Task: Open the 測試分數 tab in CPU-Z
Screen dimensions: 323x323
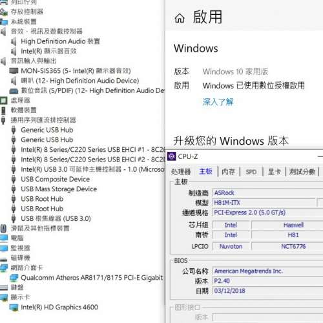Action: (x=302, y=172)
